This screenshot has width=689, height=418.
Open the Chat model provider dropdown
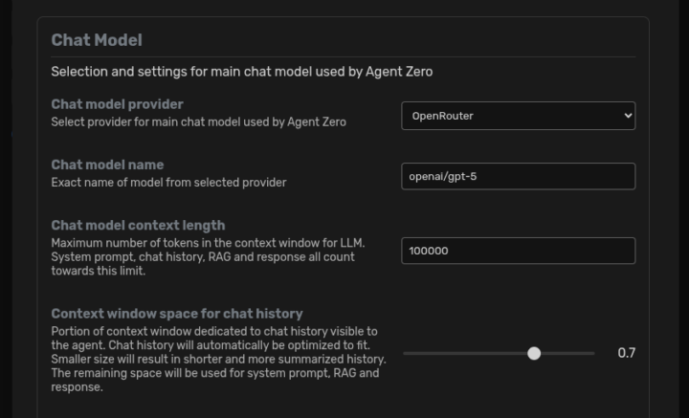click(x=517, y=116)
